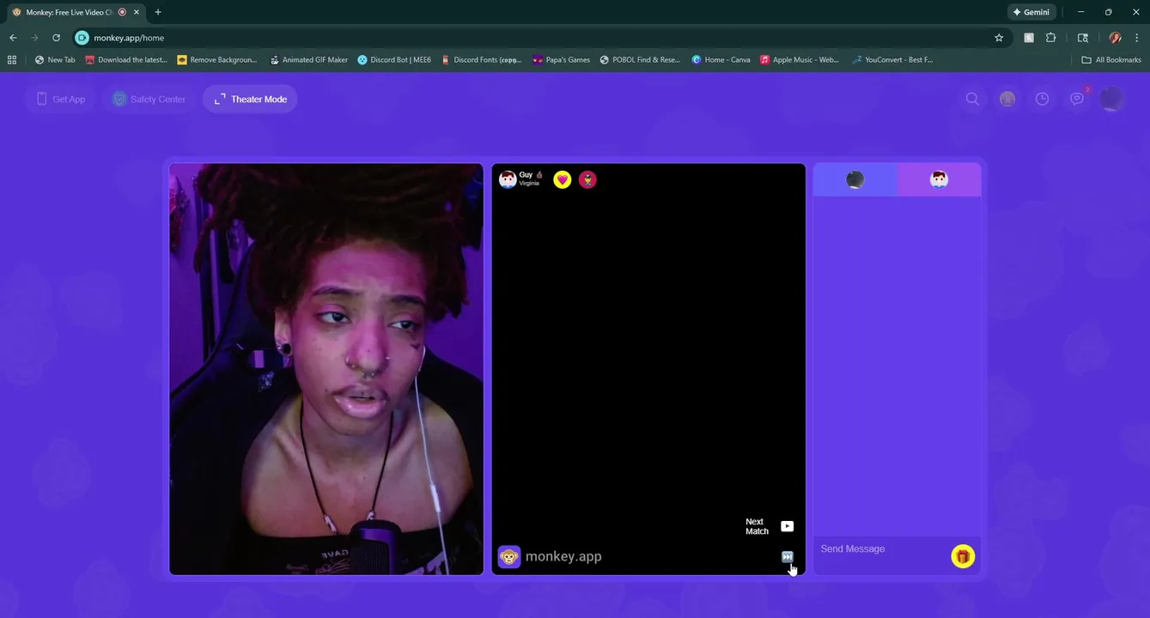1150x618 pixels.
Task: Open the POBOL Find & Rese... bookmark
Action: 640,60
